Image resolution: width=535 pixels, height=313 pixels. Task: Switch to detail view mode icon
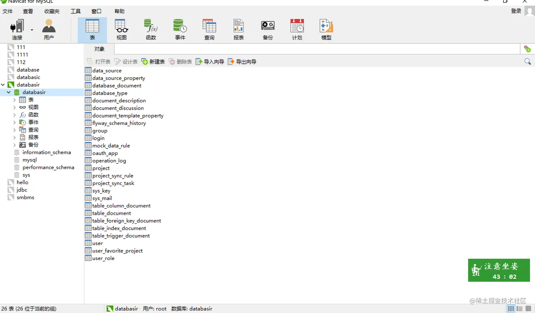click(x=519, y=309)
